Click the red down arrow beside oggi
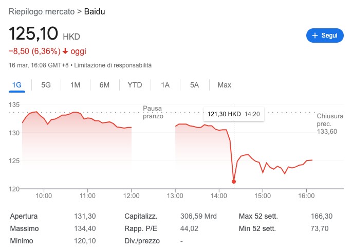This screenshot has height=249, width=352. pyautogui.click(x=65, y=51)
